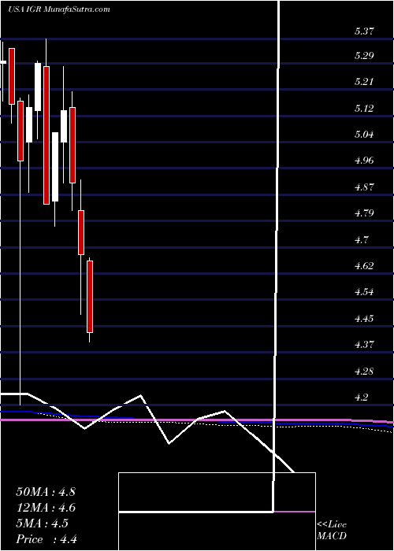
Task: Click the 4.54 price axis label
Action: coord(364,292)
